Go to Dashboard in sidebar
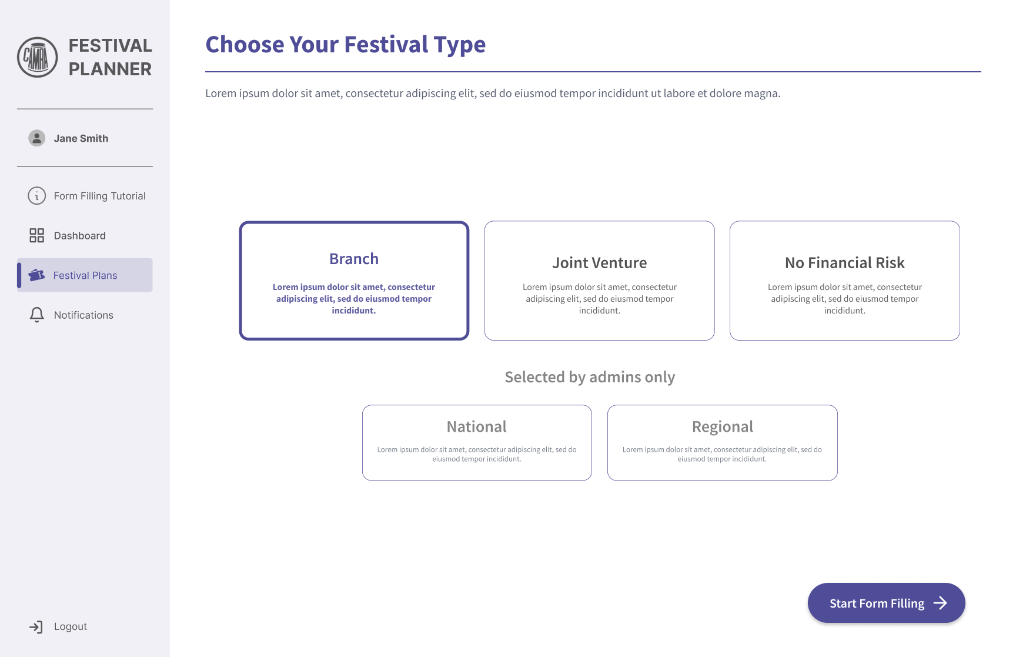Image resolution: width=1016 pixels, height=657 pixels. 80,236
